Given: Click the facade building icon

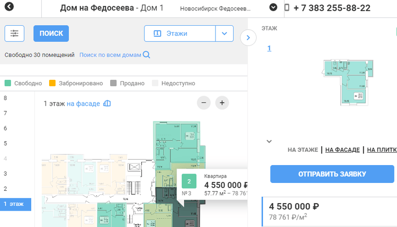Looking at the screenshot, I should pyautogui.click(x=107, y=104).
